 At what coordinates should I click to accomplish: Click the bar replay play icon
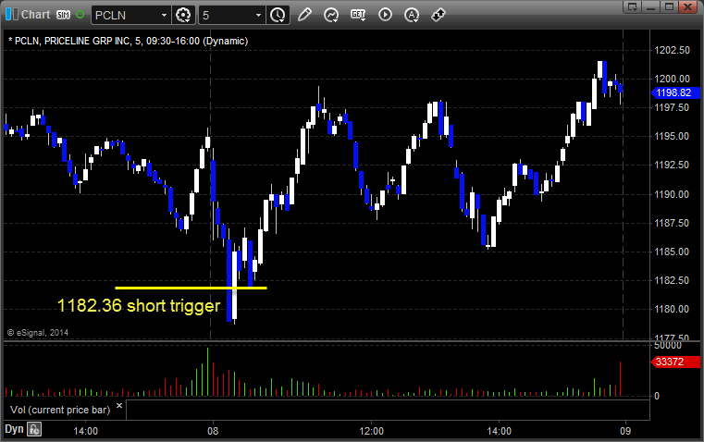385,15
